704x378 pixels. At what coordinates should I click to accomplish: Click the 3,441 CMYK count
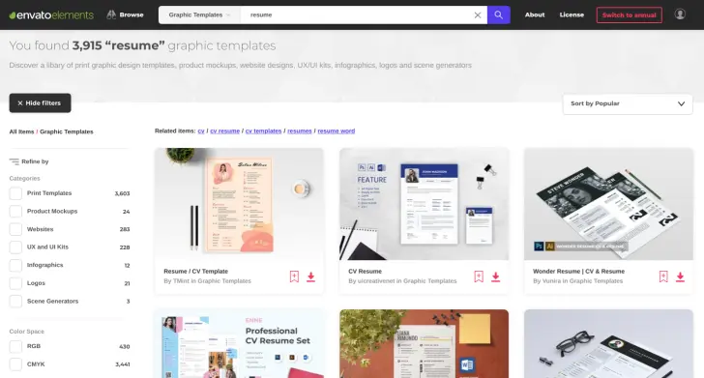pyautogui.click(x=122, y=364)
